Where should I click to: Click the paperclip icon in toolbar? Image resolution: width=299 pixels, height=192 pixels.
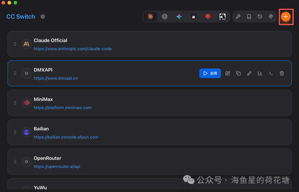point(270,17)
